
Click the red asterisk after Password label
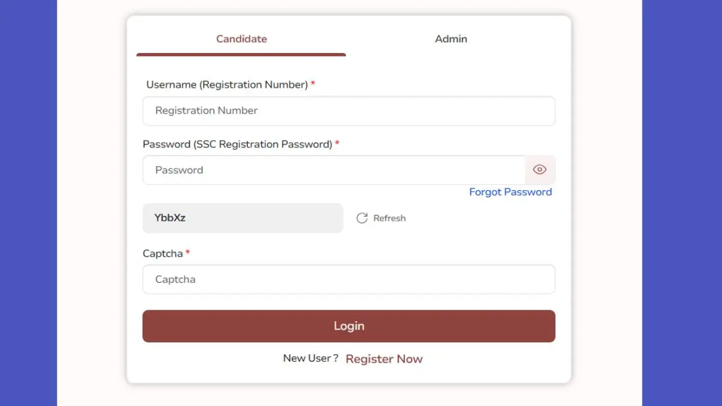pos(337,143)
